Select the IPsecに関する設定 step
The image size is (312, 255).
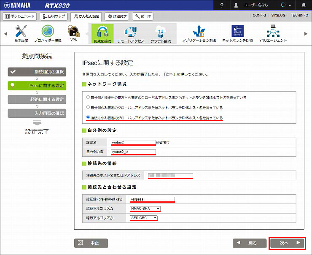[37, 86]
